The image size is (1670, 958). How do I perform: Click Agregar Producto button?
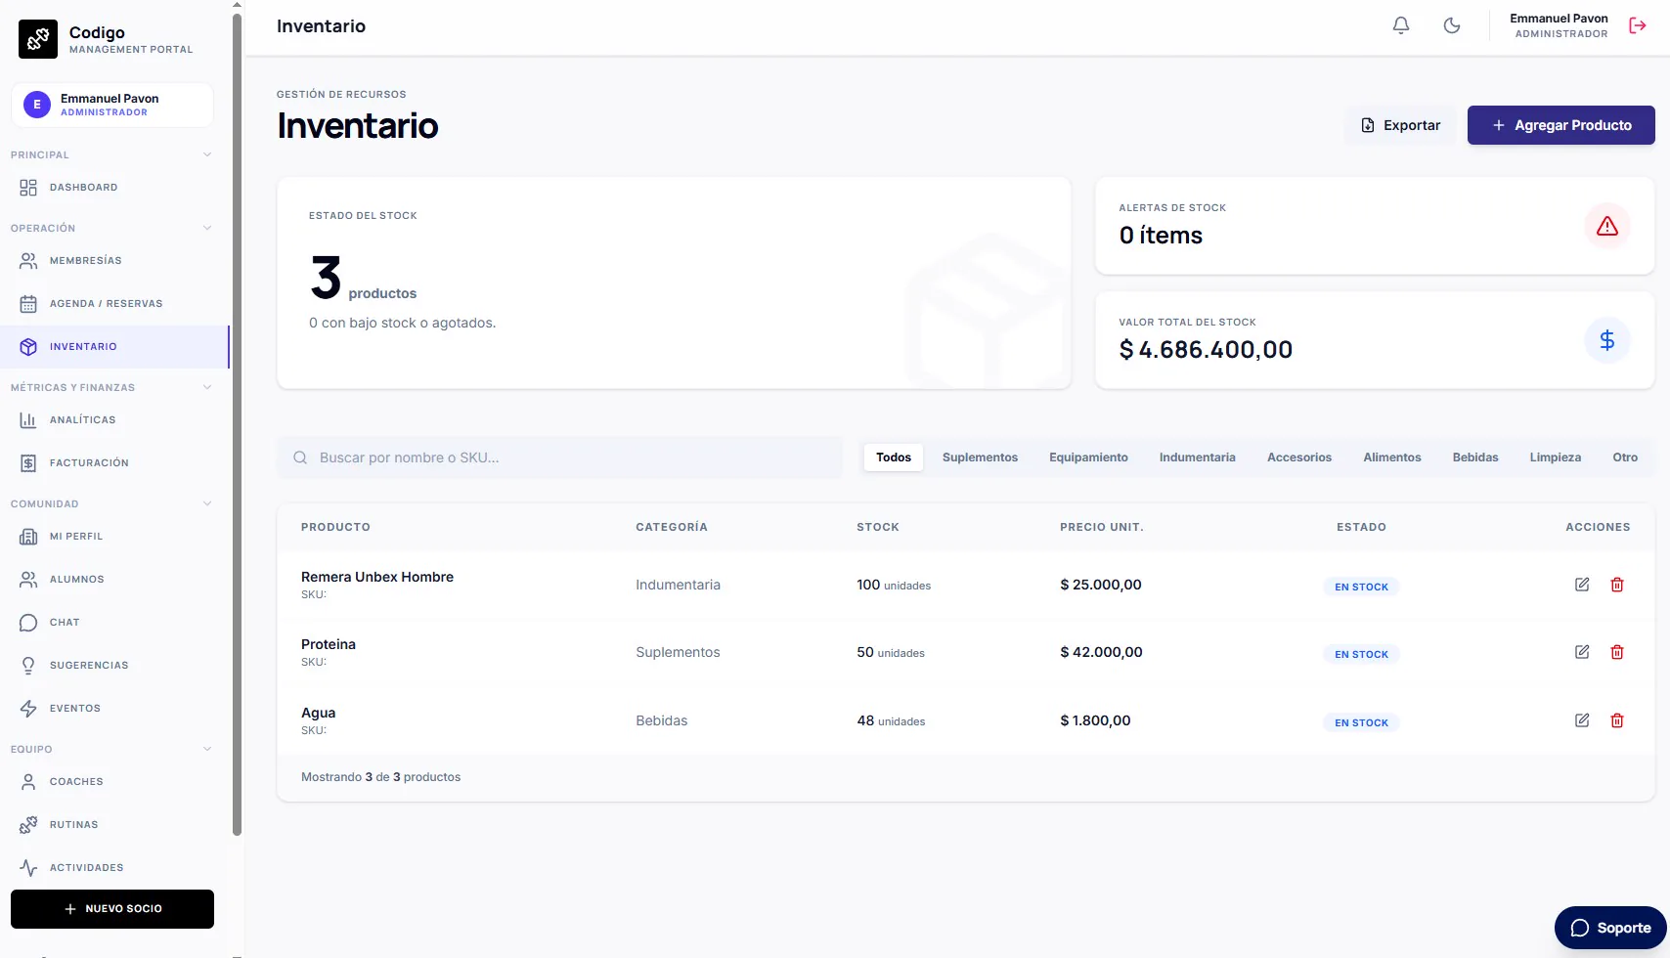[x=1561, y=125]
